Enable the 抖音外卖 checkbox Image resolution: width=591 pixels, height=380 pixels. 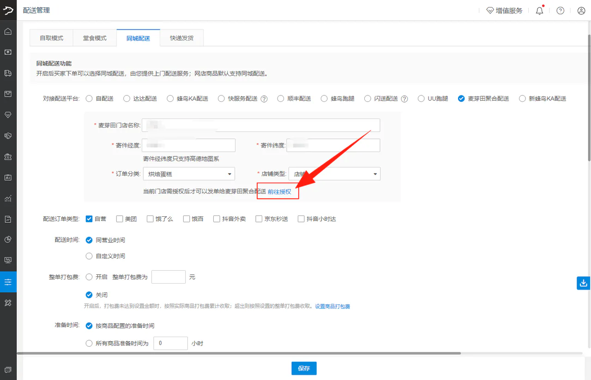[x=217, y=219]
